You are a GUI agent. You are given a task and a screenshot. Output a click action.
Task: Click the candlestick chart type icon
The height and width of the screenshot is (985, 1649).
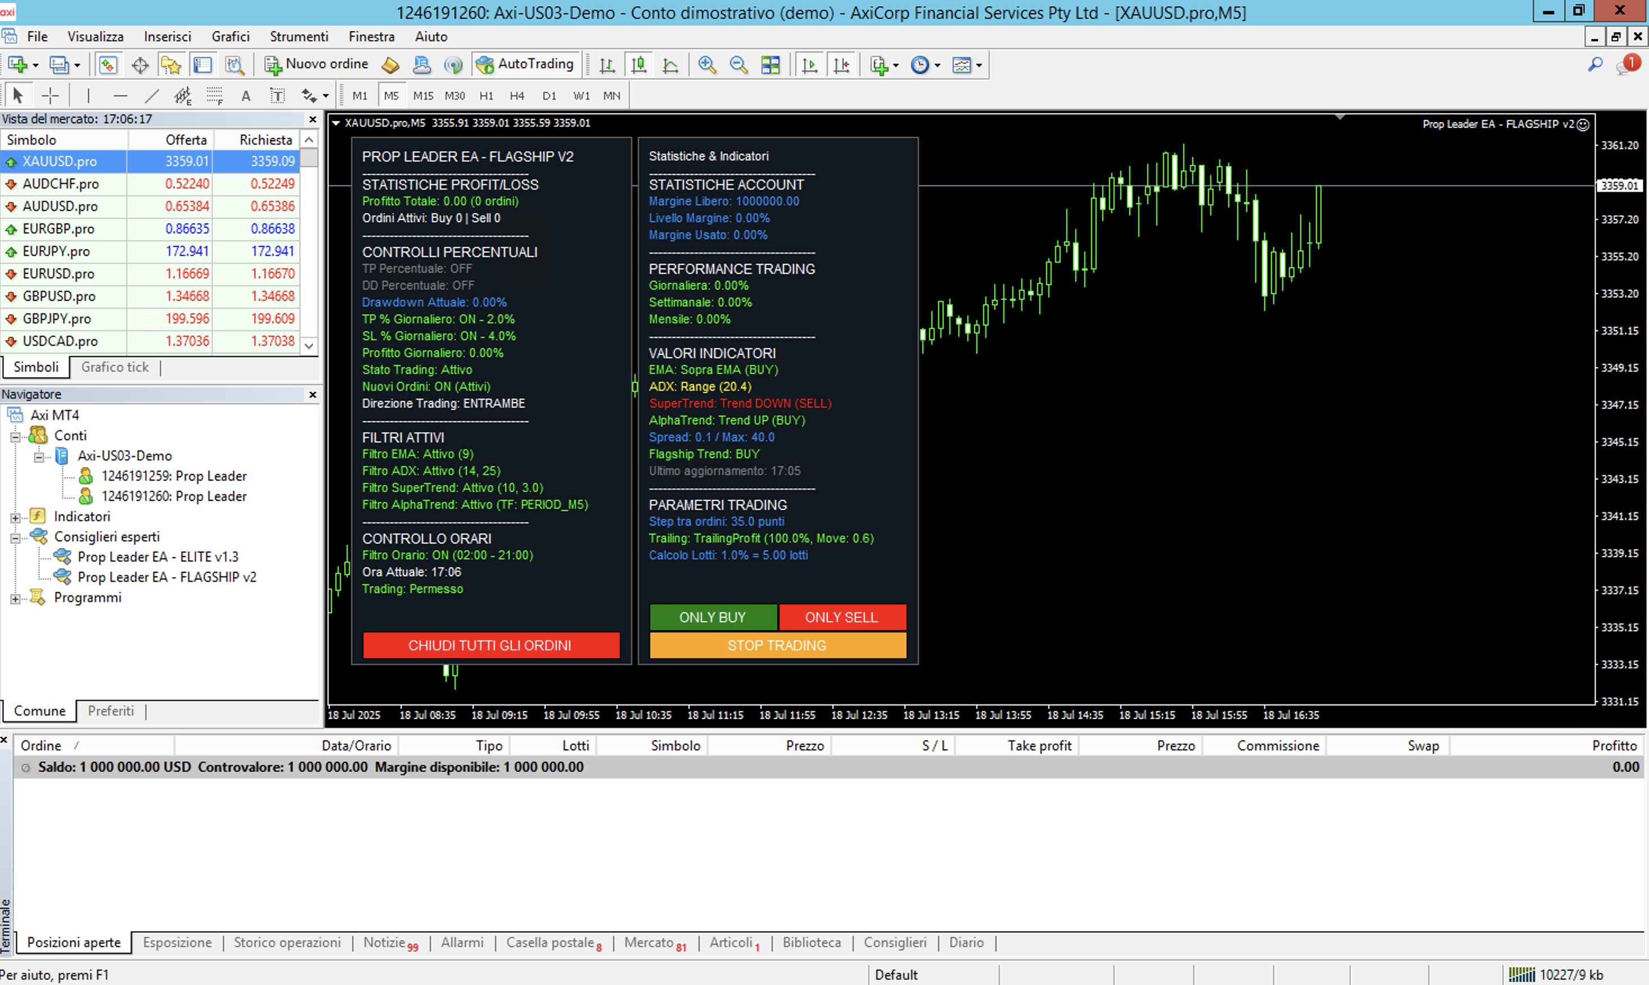click(x=639, y=65)
